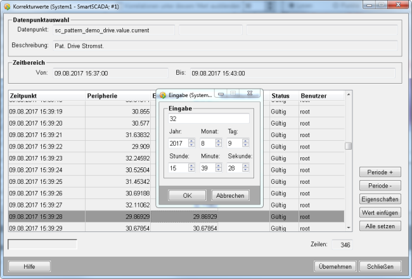Click the Periode + button
Image resolution: width=412 pixels, height=279 pixels.
pyautogui.click(x=380, y=172)
